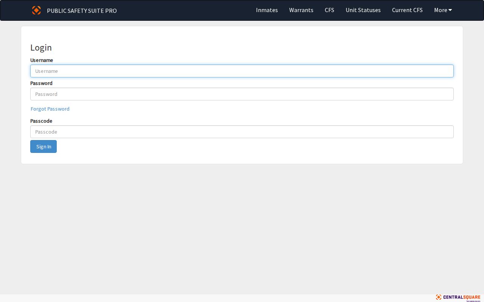Viewport: 484px width, 302px height.
Task: Go to the Warrants page
Action: (301, 10)
